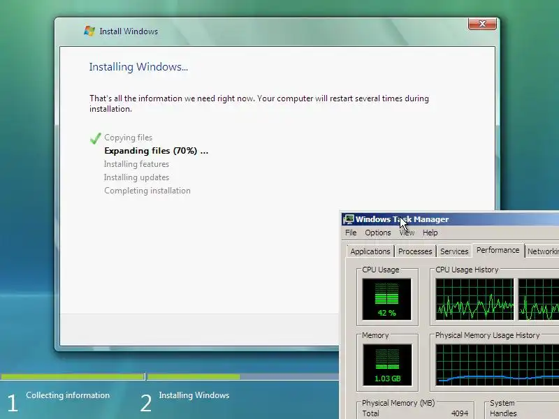Open the Options menu in Task Manager
559x419 pixels.
[378, 233]
